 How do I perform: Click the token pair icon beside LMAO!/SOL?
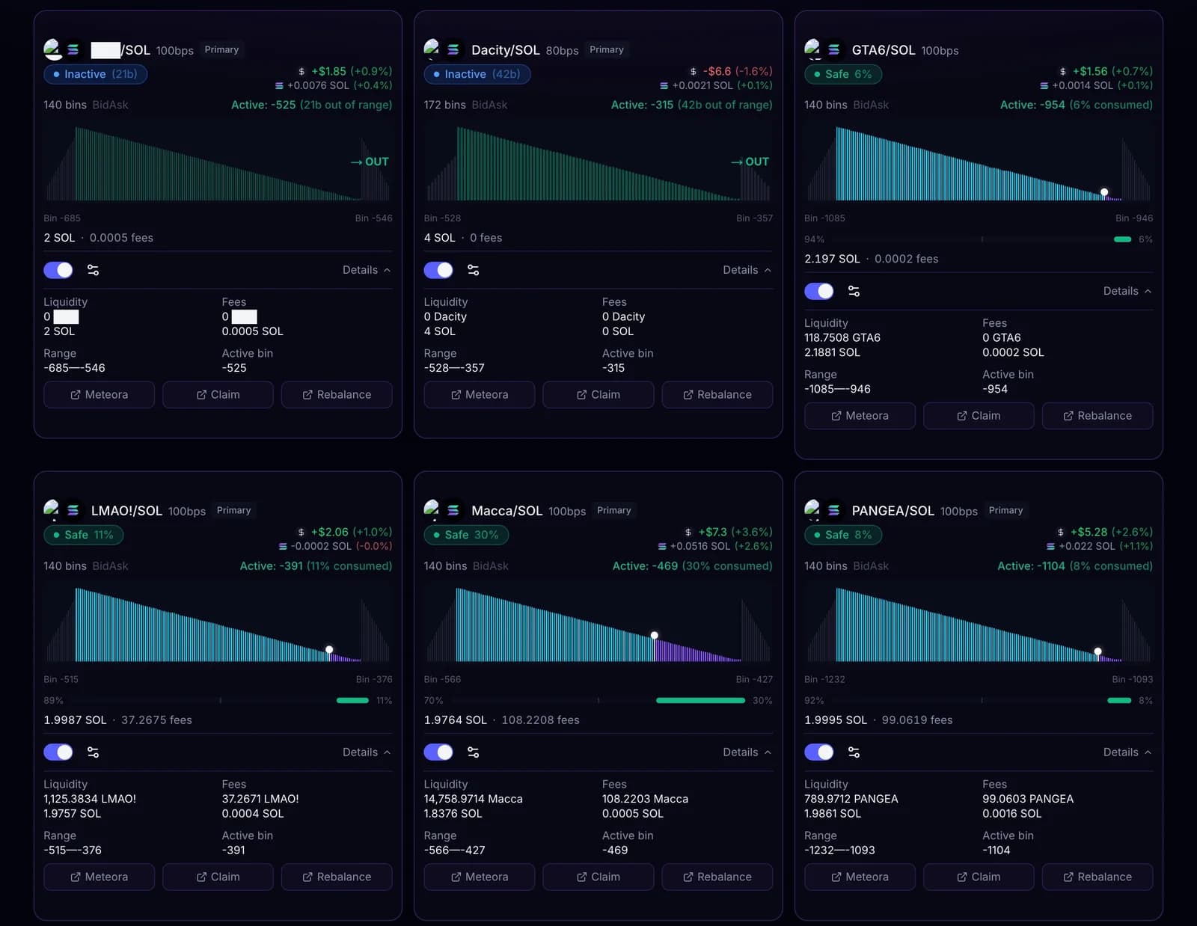coord(63,510)
